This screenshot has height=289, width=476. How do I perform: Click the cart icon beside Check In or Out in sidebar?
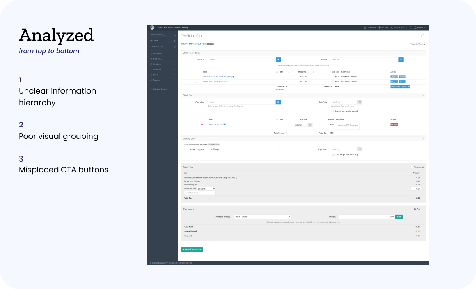click(174, 46)
